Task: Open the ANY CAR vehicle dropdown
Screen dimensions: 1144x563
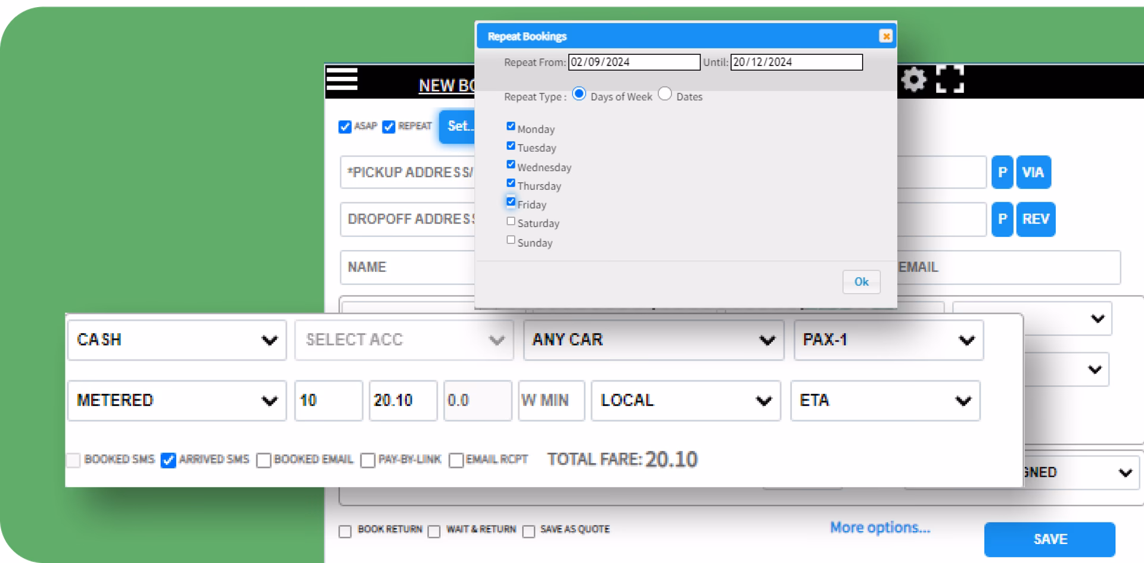Action: point(653,340)
